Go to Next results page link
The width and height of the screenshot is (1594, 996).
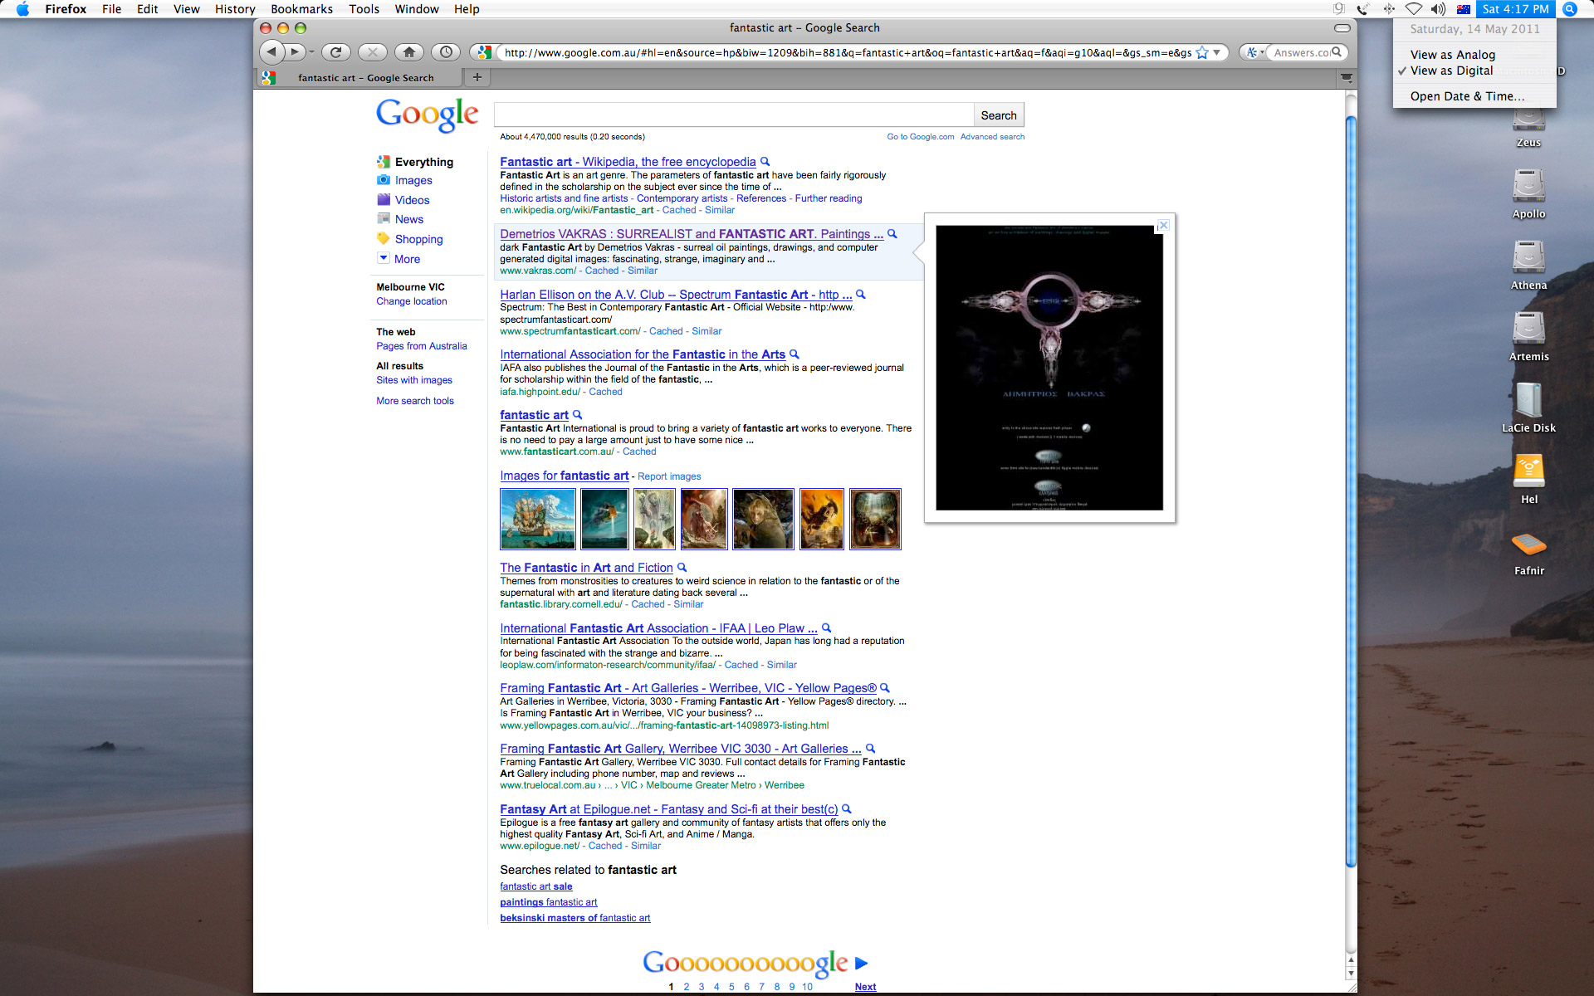coord(865,987)
